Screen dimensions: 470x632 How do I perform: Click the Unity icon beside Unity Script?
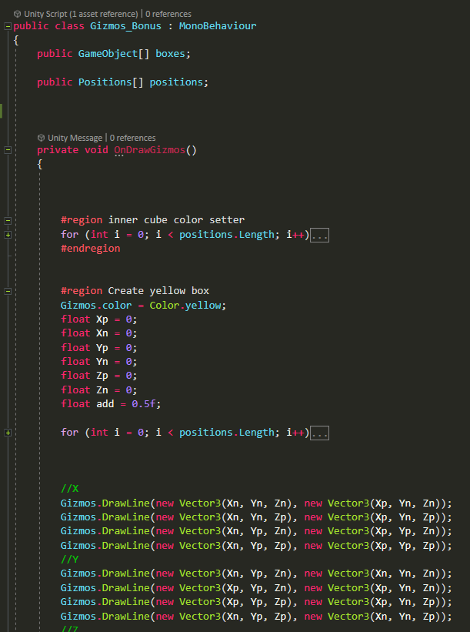coord(18,14)
